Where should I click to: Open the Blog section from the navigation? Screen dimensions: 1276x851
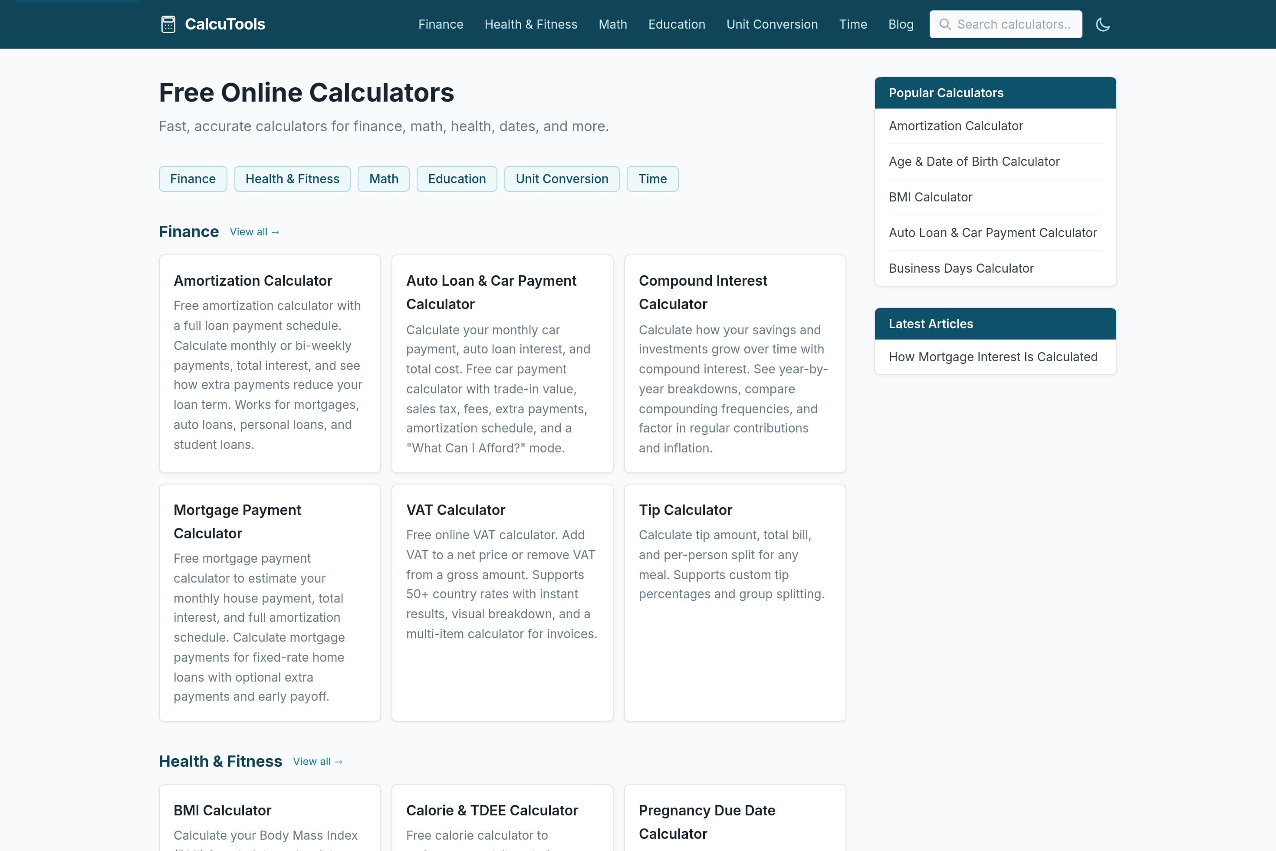(901, 24)
